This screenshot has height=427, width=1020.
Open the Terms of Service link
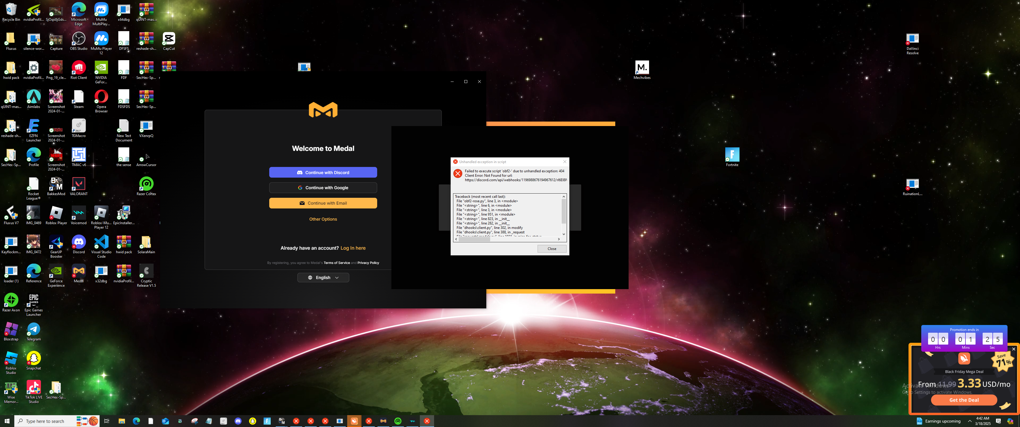(337, 263)
